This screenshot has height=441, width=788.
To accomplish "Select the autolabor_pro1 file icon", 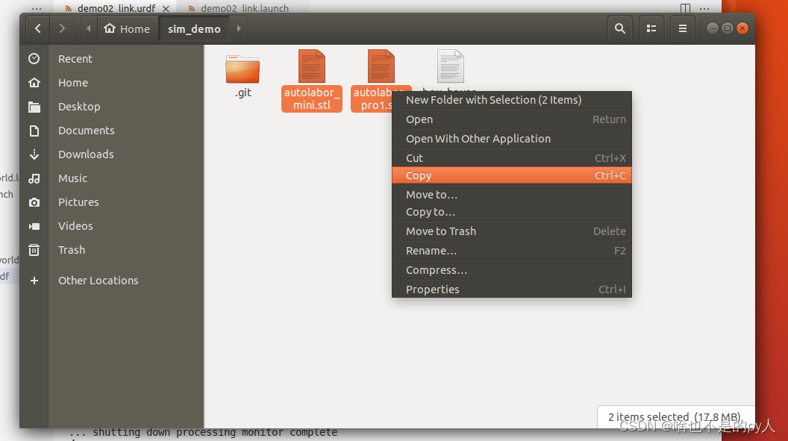I will 381,66.
